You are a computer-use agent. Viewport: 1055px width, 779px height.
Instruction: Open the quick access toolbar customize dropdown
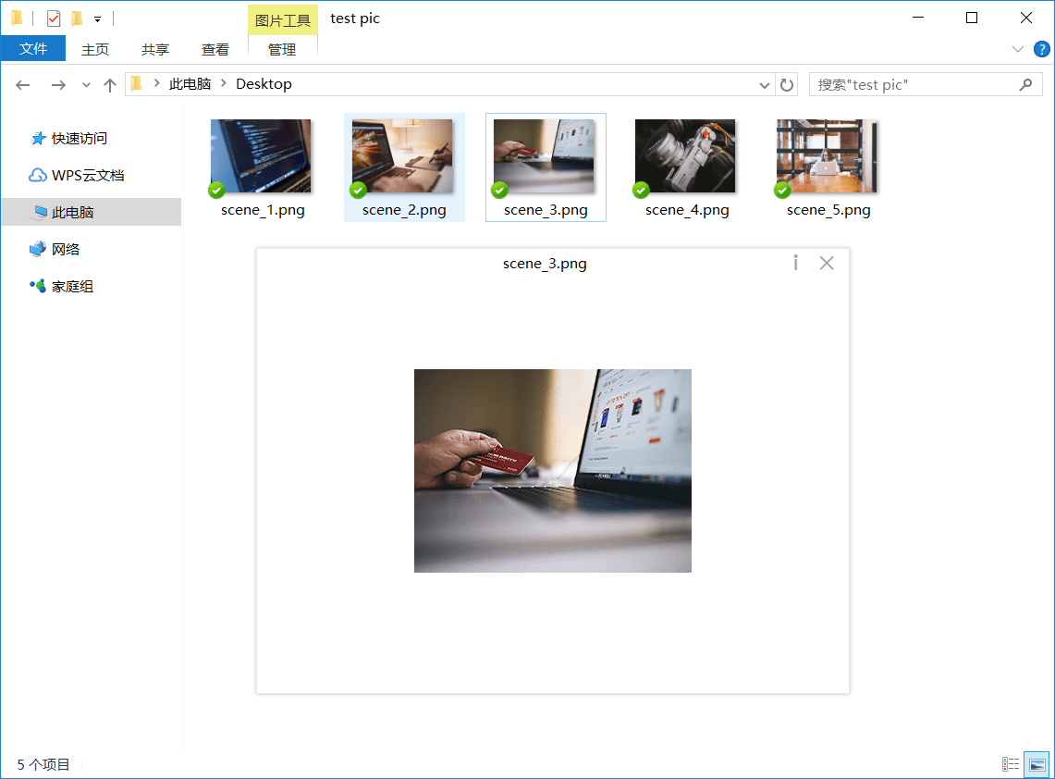[x=97, y=17]
